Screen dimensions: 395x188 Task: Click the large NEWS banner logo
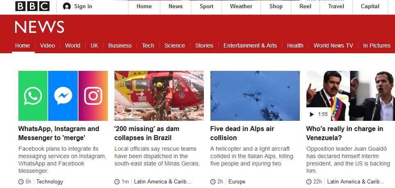(39, 27)
